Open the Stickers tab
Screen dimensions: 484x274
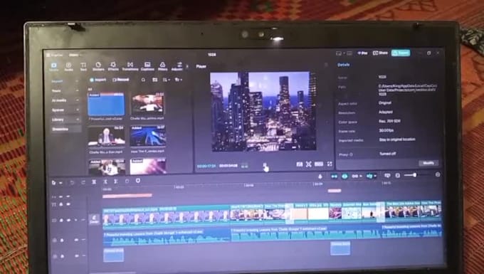click(x=98, y=66)
